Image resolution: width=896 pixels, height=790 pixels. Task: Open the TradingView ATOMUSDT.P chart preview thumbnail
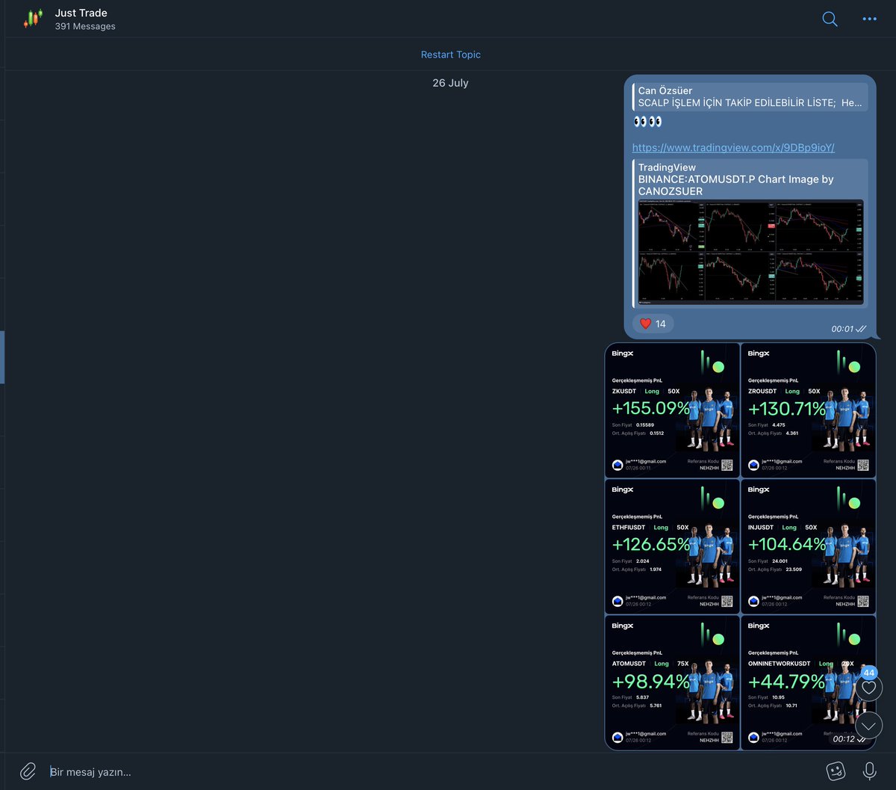point(751,253)
